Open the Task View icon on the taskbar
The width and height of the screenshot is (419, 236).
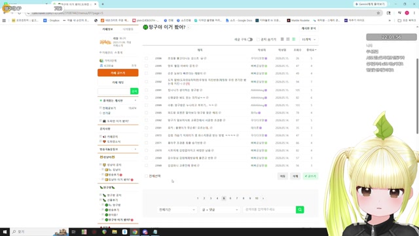point(73,232)
